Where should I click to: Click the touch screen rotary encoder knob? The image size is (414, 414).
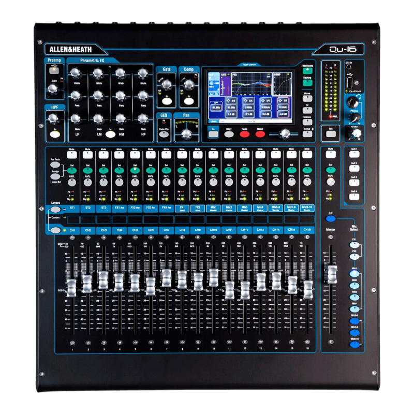coord(285,134)
